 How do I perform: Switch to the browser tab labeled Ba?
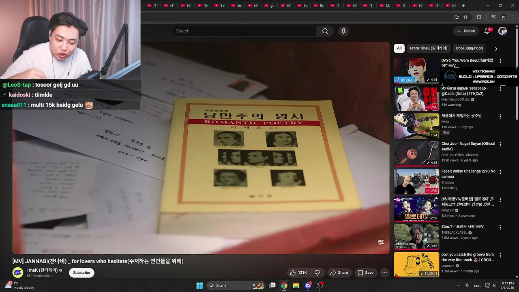coord(302,6)
